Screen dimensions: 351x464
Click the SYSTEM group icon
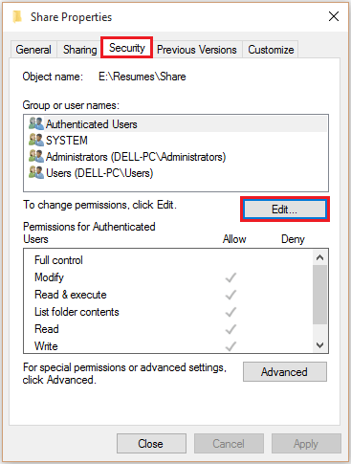coord(36,140)
